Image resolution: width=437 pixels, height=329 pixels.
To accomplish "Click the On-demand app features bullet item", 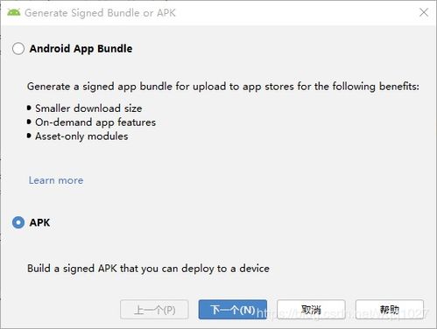I will point(95,122).
